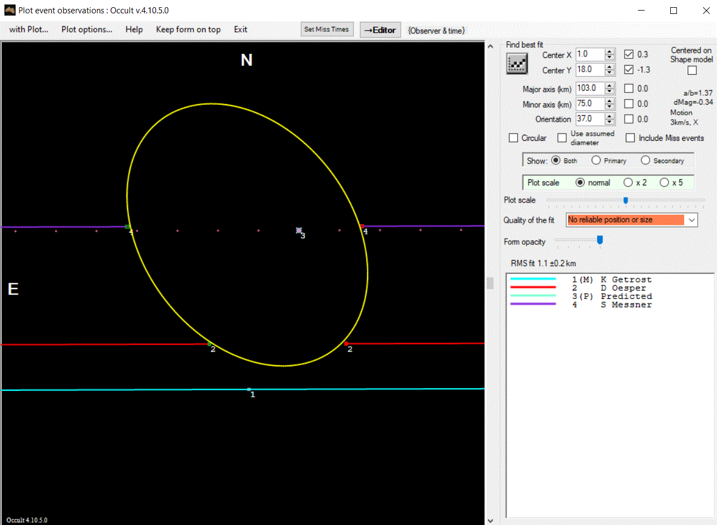Click the vertical scrollbar down arrow
Image resolution: width=717 pixels, height=525 pixels.
[490, 521]
